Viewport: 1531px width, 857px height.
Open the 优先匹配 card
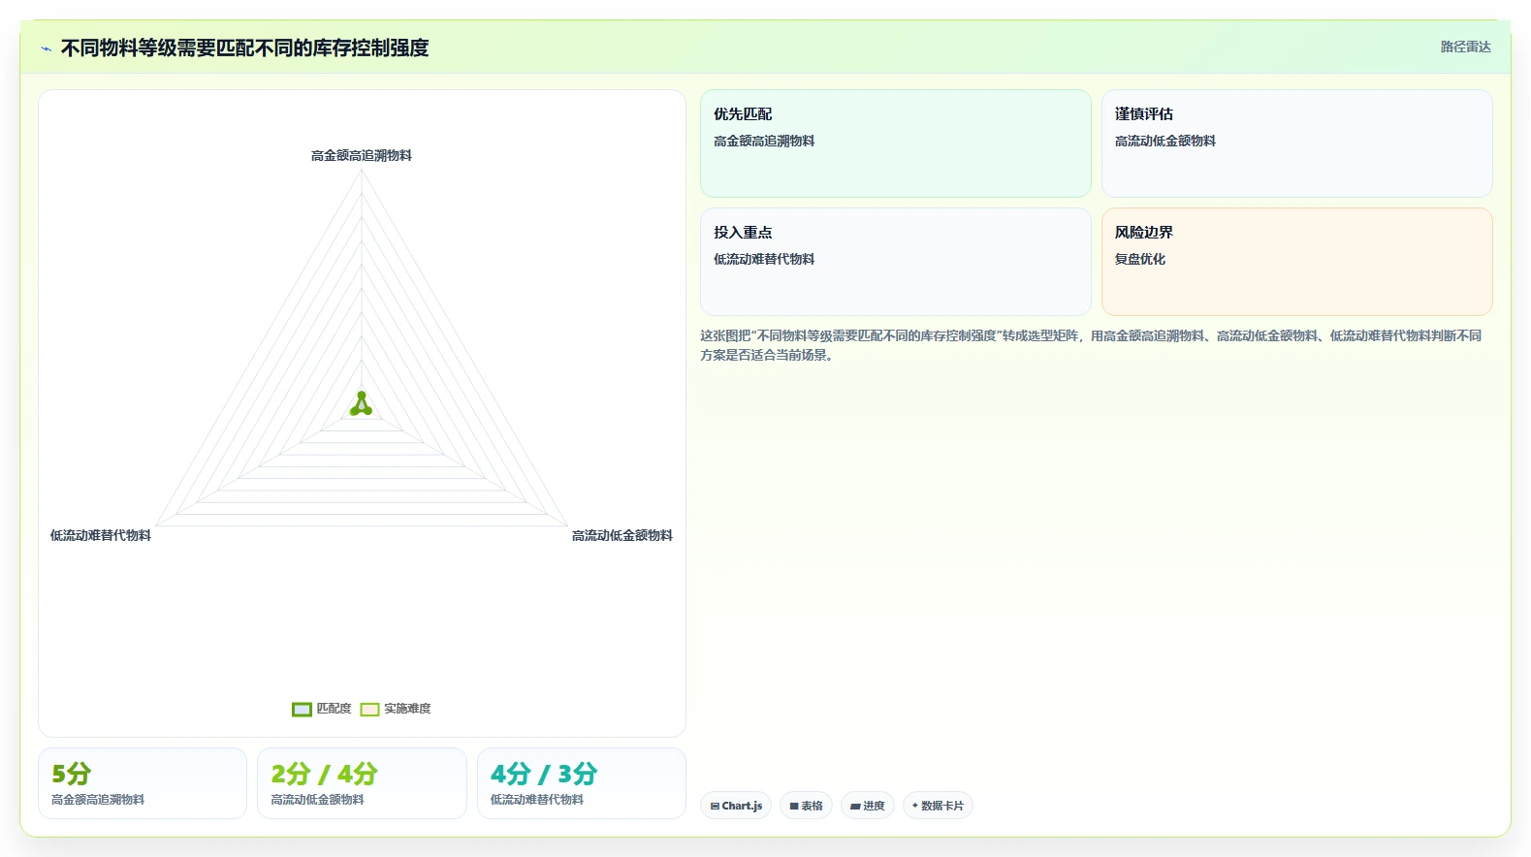click(896, 143)
